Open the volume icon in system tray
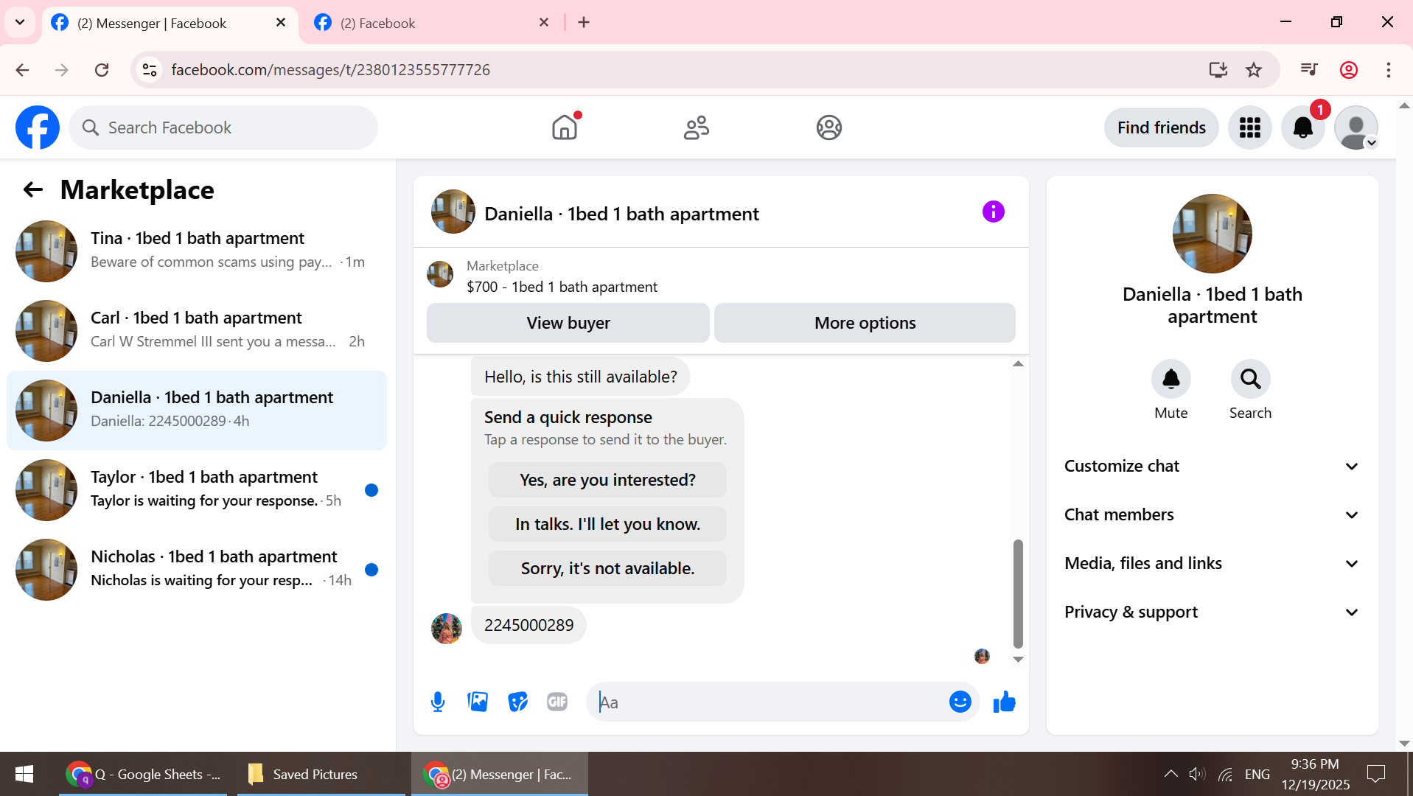 click(1197, 774)
